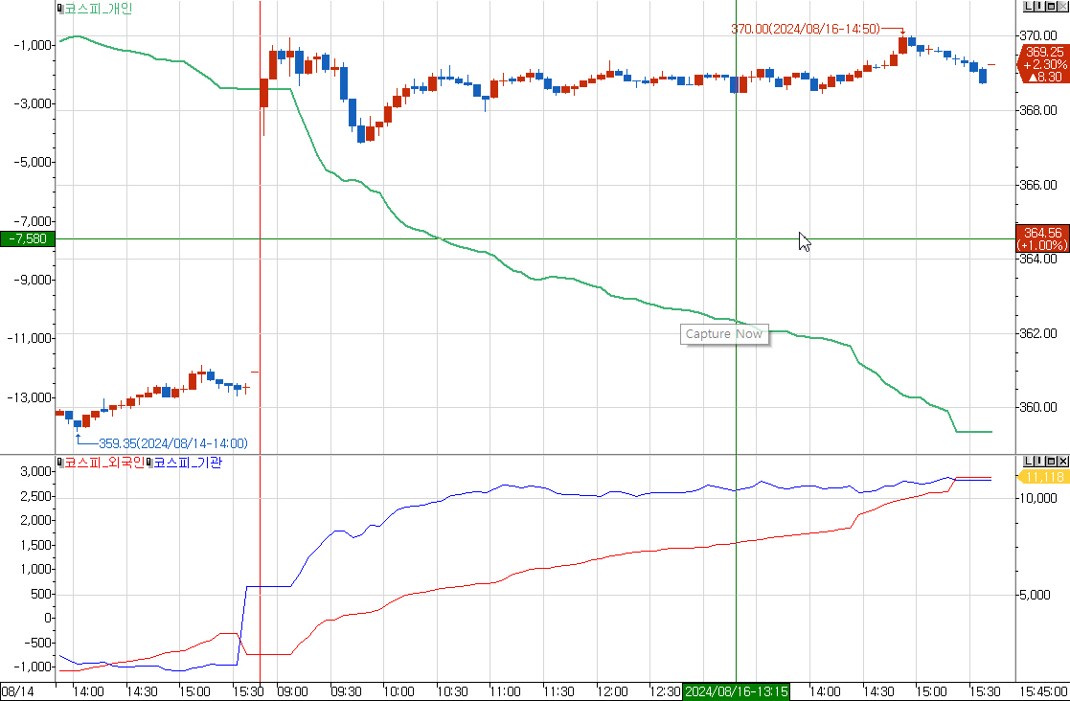
Task: Click the 359.35 low price annotation
Action: click(x=173, y=443)
